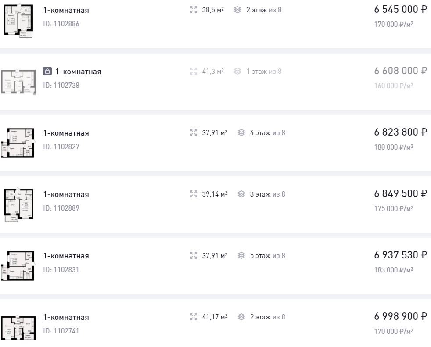Open floor plan thumbnail for ID 1102886
This screenshot has width=431, height=347.
click(18, 21)
